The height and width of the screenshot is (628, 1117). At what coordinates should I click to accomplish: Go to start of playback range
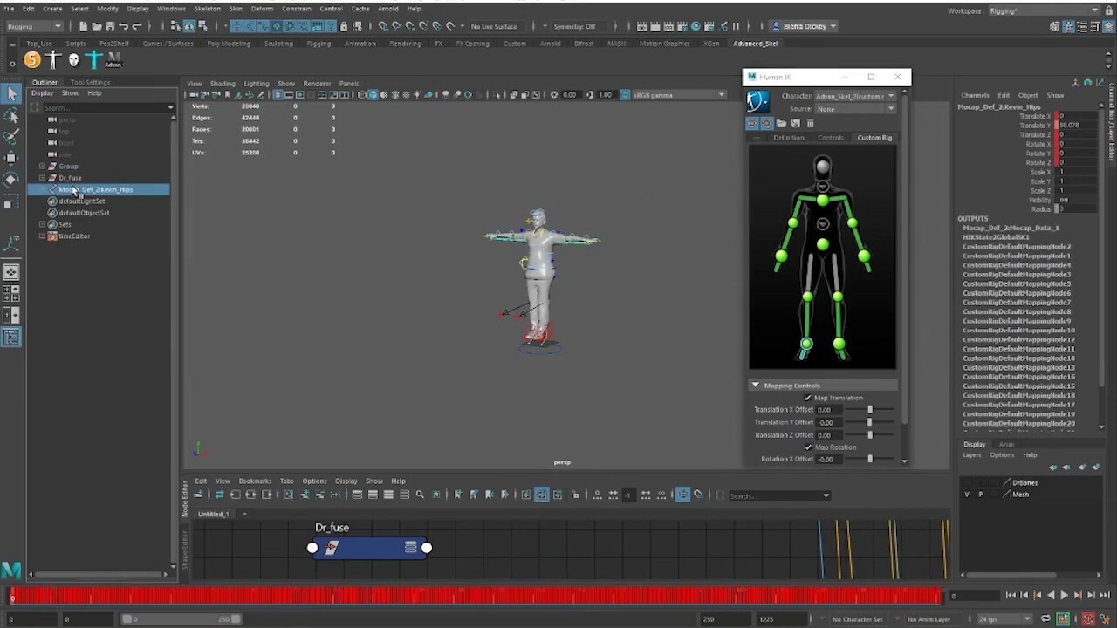tap(1011, 595)
